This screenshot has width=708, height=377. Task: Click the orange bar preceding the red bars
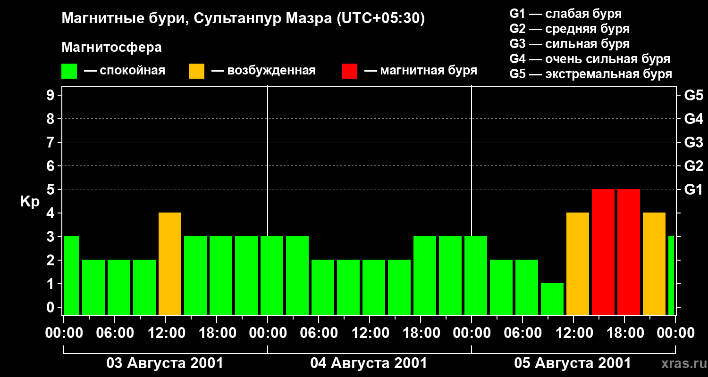pyautogui.click(x=578, y=263)
